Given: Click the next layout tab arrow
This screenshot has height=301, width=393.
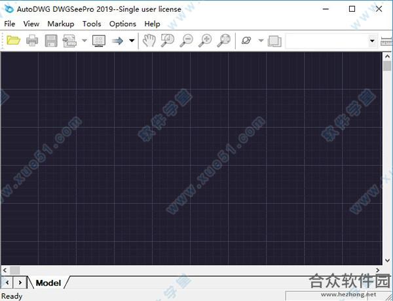Looking at the screenshot, I should (20, 283).
